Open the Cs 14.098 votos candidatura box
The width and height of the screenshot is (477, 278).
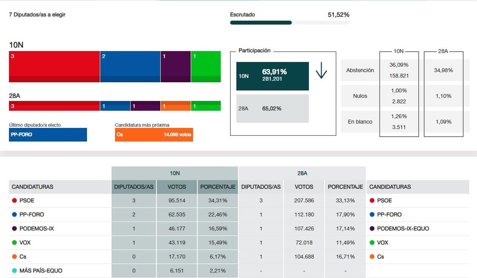point(154,135)
